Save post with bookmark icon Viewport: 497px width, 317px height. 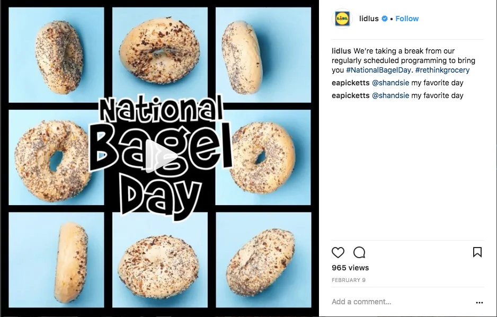click(477, 252)
